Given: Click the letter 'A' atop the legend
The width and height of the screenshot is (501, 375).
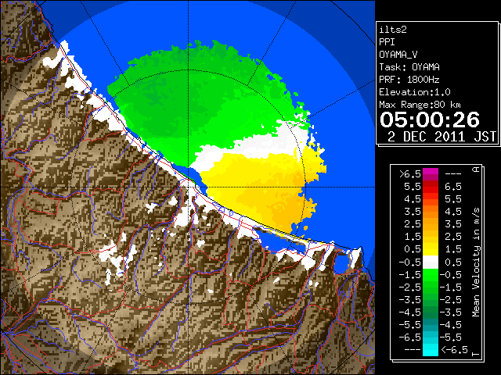Looking at the screenshot, I should (476, 170).
